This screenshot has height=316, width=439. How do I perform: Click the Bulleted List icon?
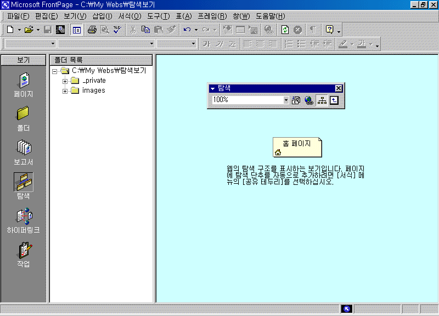click(301, 44)
